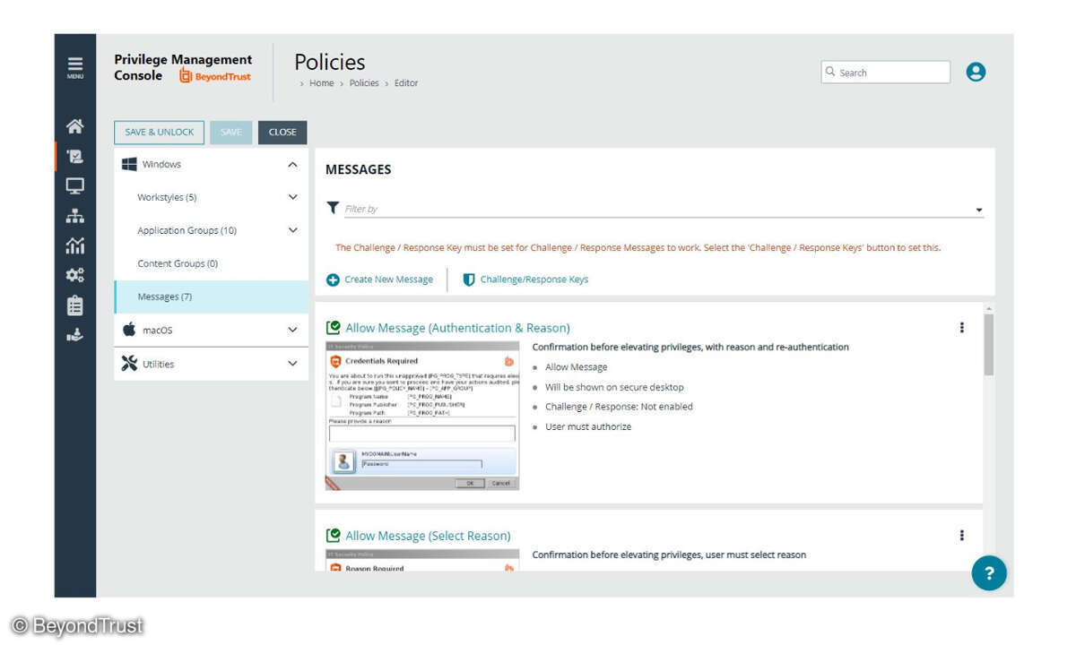
Task: Expand the Utilities section chevron
Action: point(292,364)
